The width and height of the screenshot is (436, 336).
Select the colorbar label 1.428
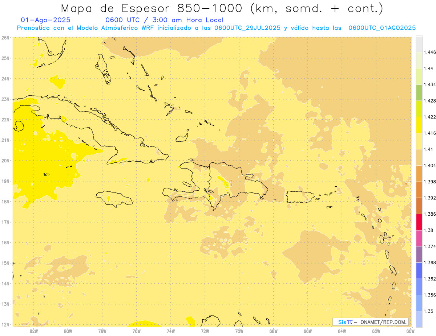[430, 101]
